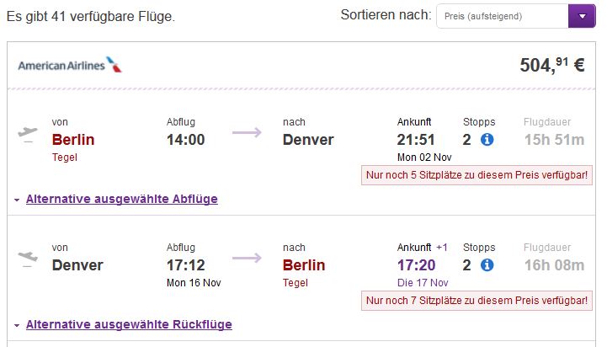Open the purple sort dropdown arrow

click(582, 16)
